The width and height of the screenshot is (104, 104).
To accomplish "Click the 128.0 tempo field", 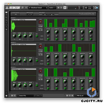I will point(52,8).
